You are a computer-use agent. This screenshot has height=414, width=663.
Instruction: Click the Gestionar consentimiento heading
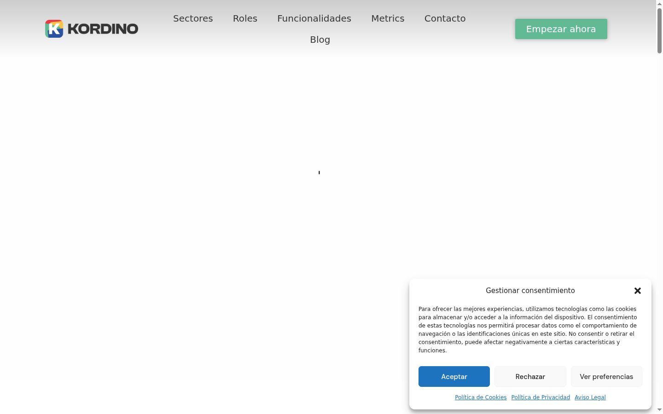[530, 290]
